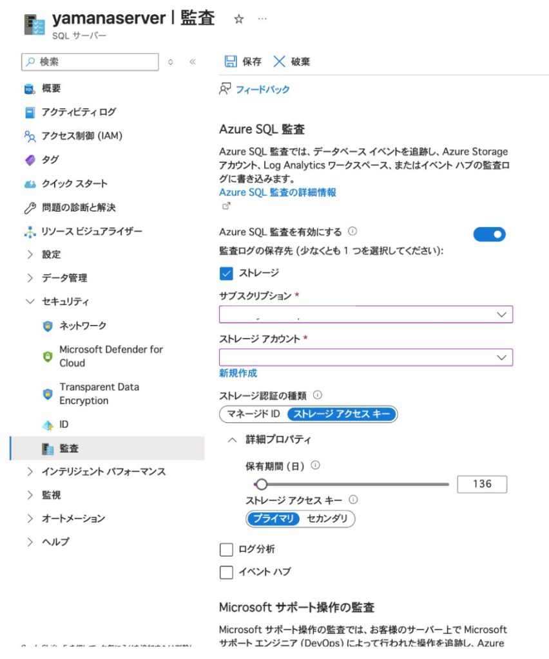Image resolution: width=549 pixels, height=659 pixels.
Task: Select Transparent Data Encryption menu item
Action: pos(99,394)
